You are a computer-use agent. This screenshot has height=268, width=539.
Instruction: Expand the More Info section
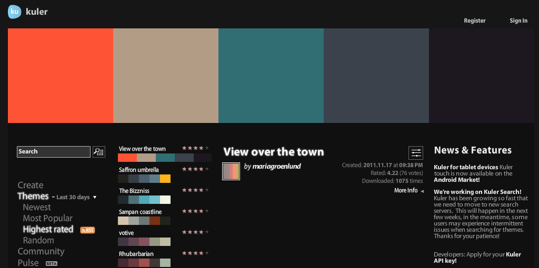pyautogui.click(x=408, y=191)
